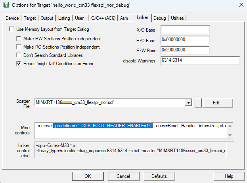Check Make RW Sections Position Independent

coord(19,39)
